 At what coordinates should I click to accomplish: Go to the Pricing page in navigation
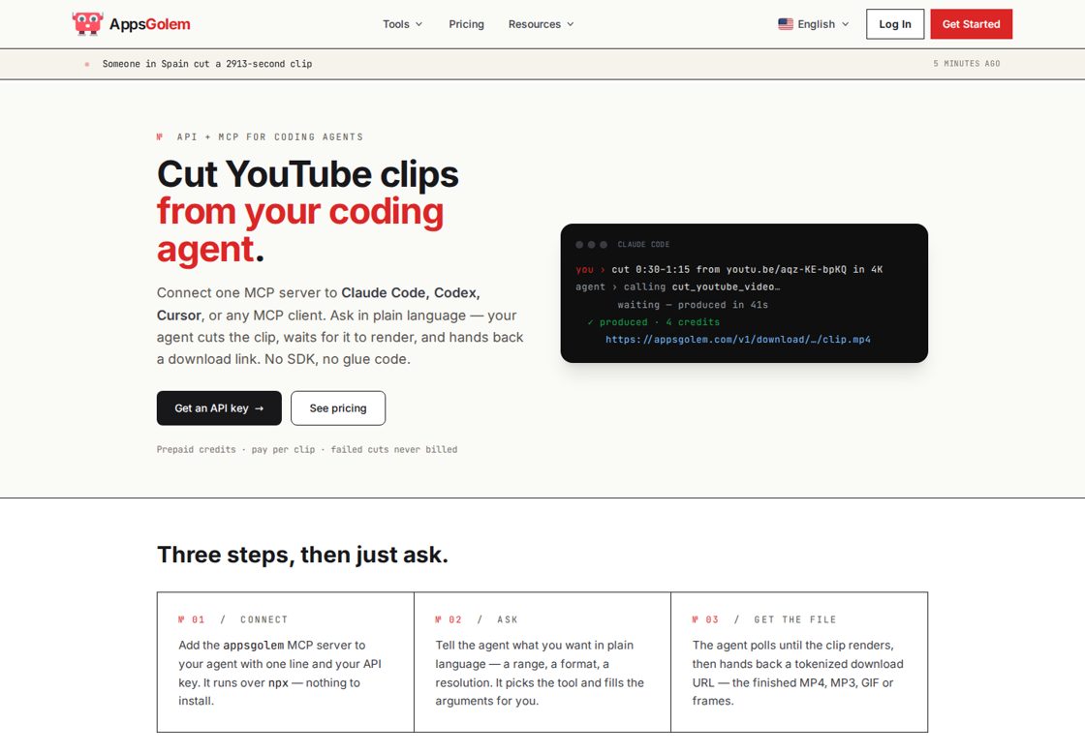(x=466, y=24)
